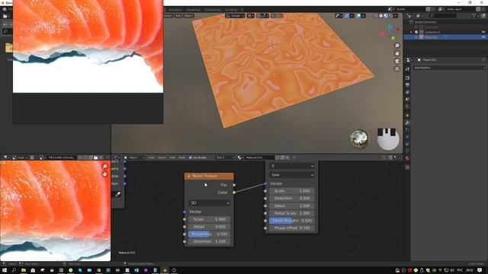Open the Render properties tab icon

point(407,78)
